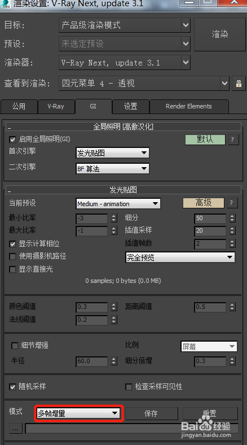Open the 首次引擎 发光贴图 dropdown
The width and height of the screenshot is (247, 445).
tap(112, 153)
